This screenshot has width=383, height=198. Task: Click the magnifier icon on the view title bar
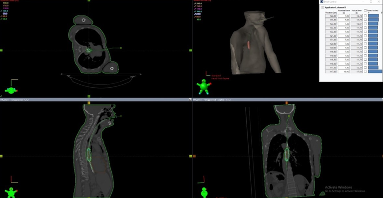(190, 100)
